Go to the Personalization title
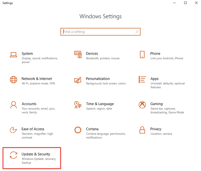 (98, 79)
